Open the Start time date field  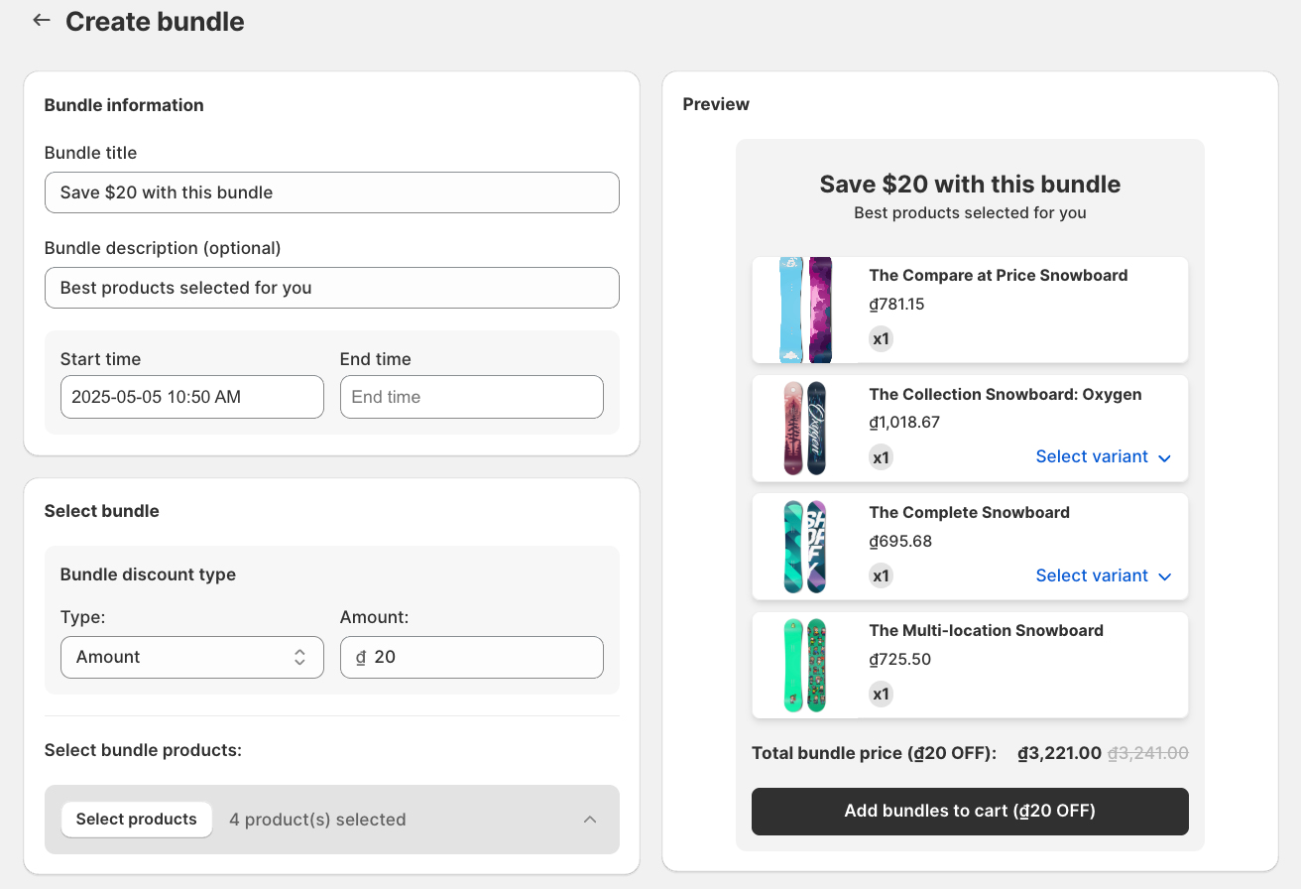[192, 397]
